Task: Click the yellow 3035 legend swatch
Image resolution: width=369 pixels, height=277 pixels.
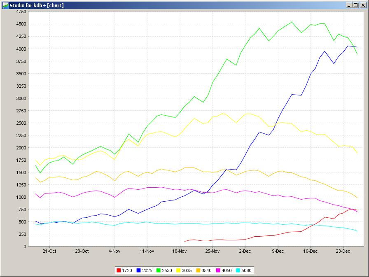Action: tap(178, 270)
